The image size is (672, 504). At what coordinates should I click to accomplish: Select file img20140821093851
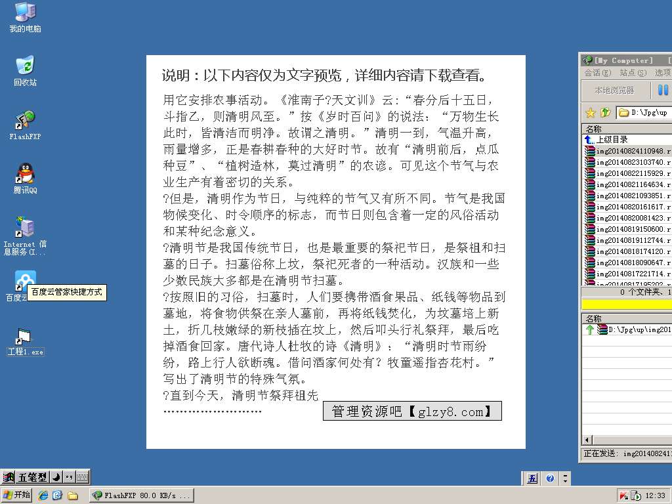pyautogui.click(x=628, y=196)
